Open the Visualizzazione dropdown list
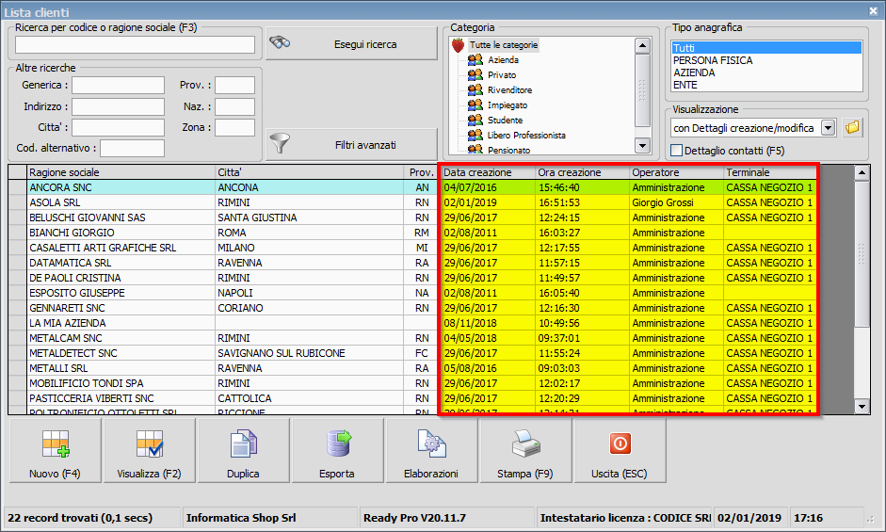 pos(829,128)
